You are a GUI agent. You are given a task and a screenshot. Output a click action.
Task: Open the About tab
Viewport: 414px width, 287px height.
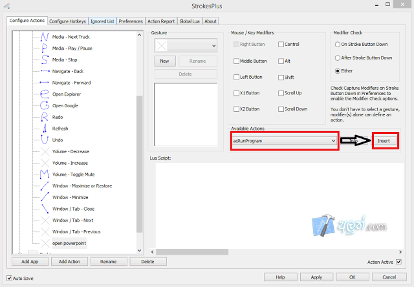210,21
